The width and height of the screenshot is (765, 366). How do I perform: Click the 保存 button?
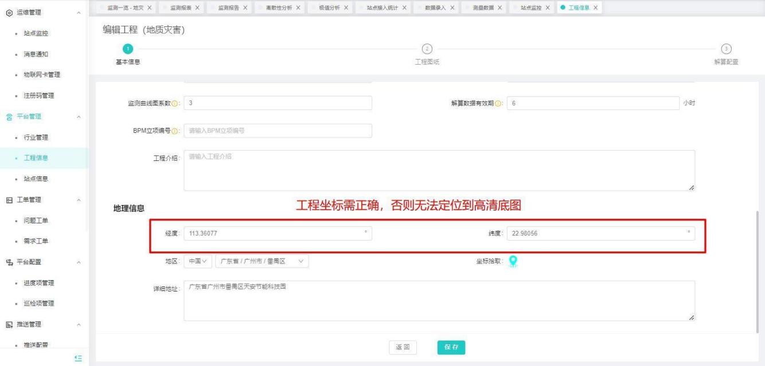point(451,347)
